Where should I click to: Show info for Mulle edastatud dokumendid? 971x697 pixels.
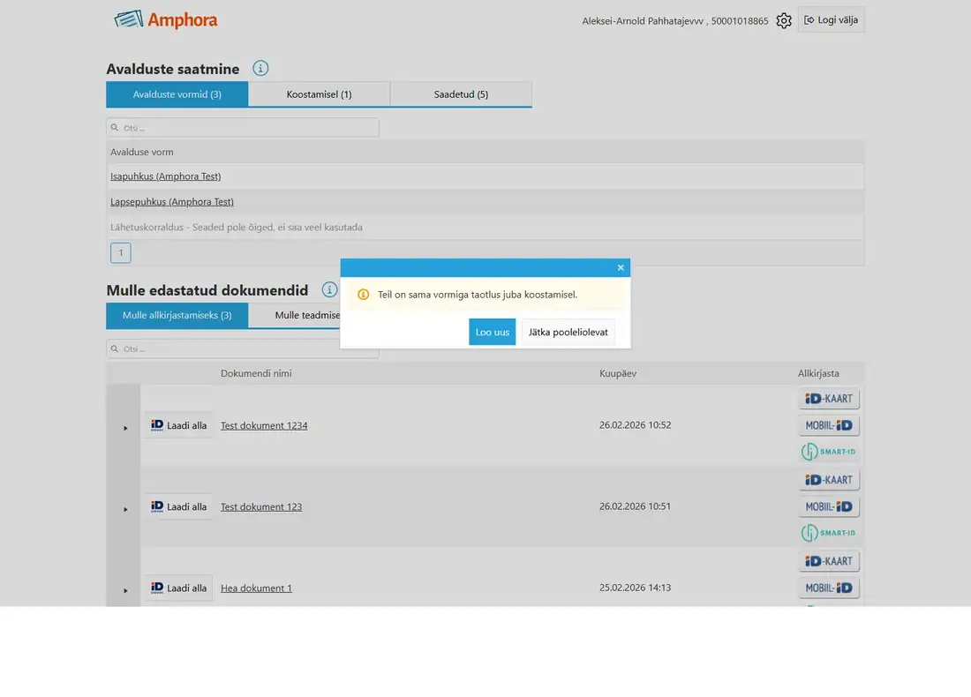tap(329, 289)
